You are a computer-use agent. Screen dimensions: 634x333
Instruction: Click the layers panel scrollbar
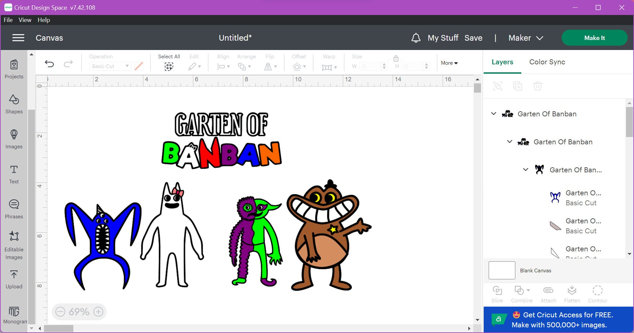pos(629,122)
